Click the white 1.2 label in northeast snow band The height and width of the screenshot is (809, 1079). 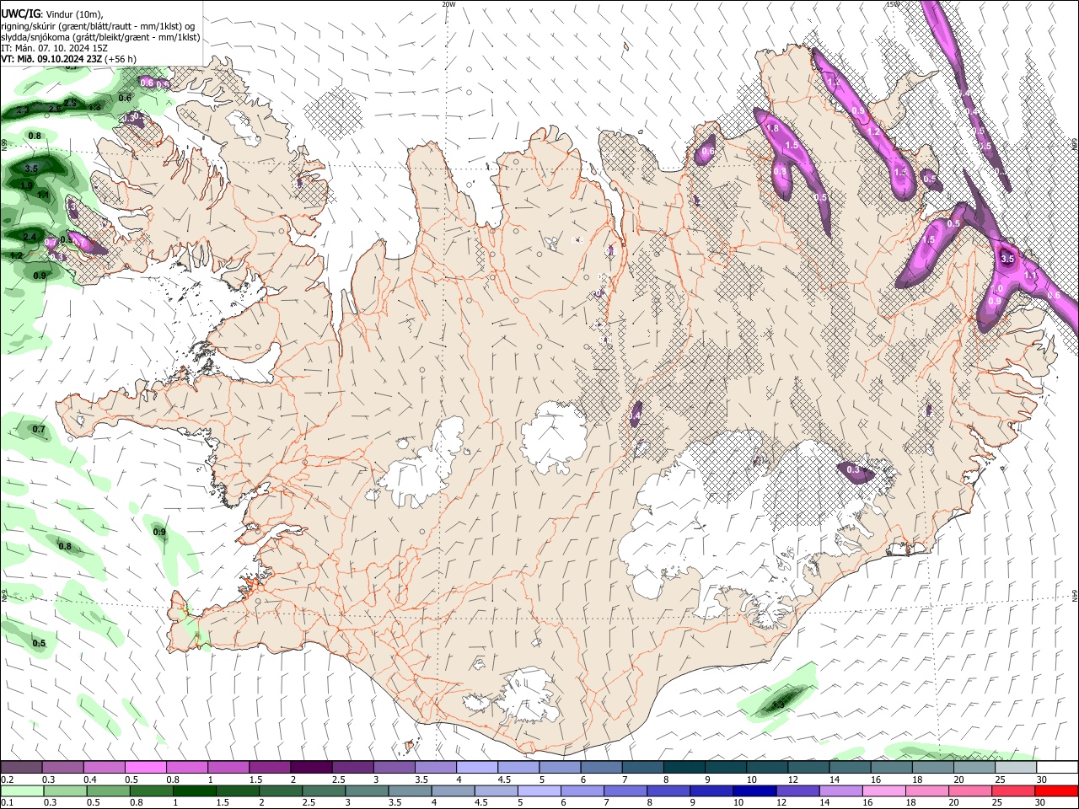(x=873, y=132)
